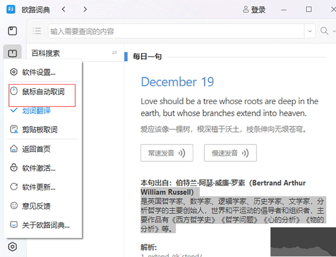The height and width of the screenshot is (257, 336).
Task: Enable 剪贴板取词 in the menu
Action: pyautogui.click(x=43, y=129)
